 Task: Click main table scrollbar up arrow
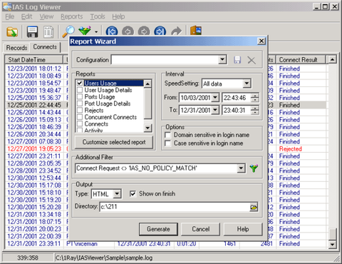pos(332,59)
